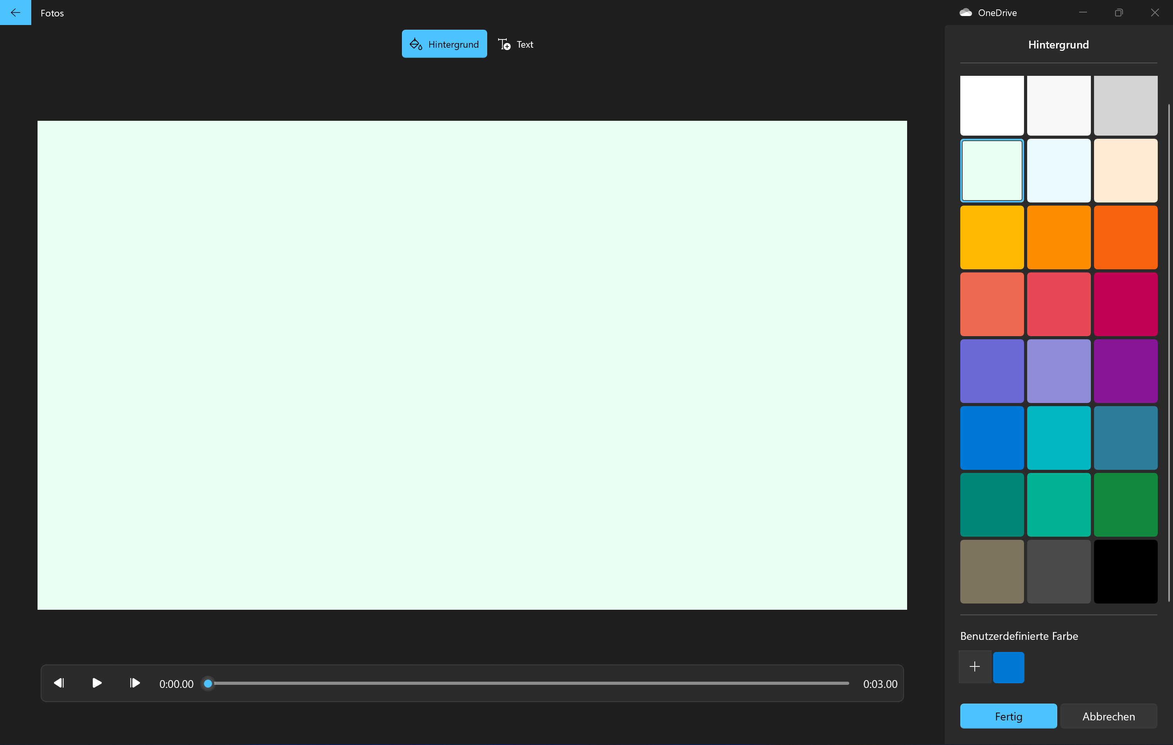The width and height of the screenshot is (1173, 745).
Task: Choose the vivid blue swatch
Action: pos(992,438)
